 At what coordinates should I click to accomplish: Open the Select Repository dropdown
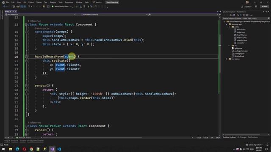point(255,145)
